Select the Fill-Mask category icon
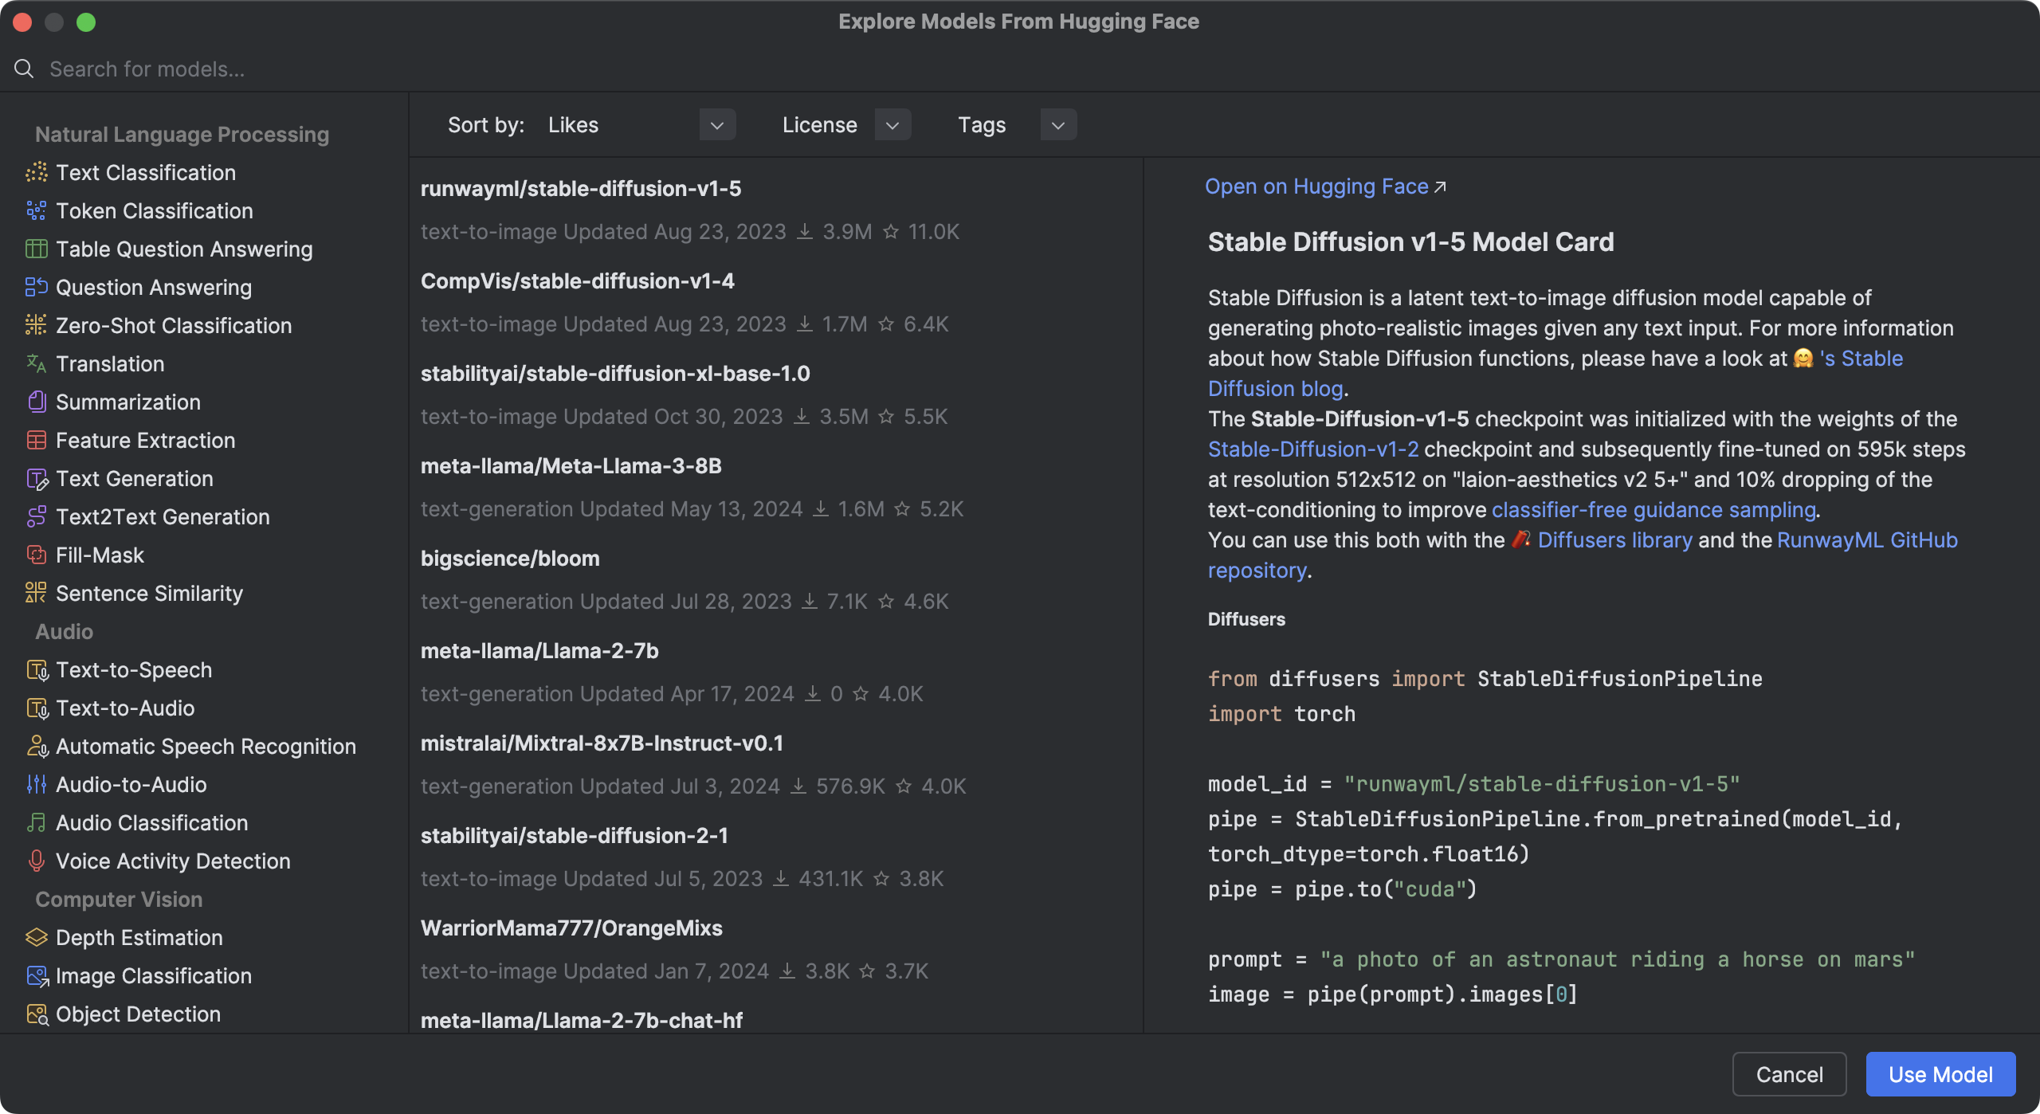Image resolution: width=2040 pixels, height=1114 pixels. point(37,555)
